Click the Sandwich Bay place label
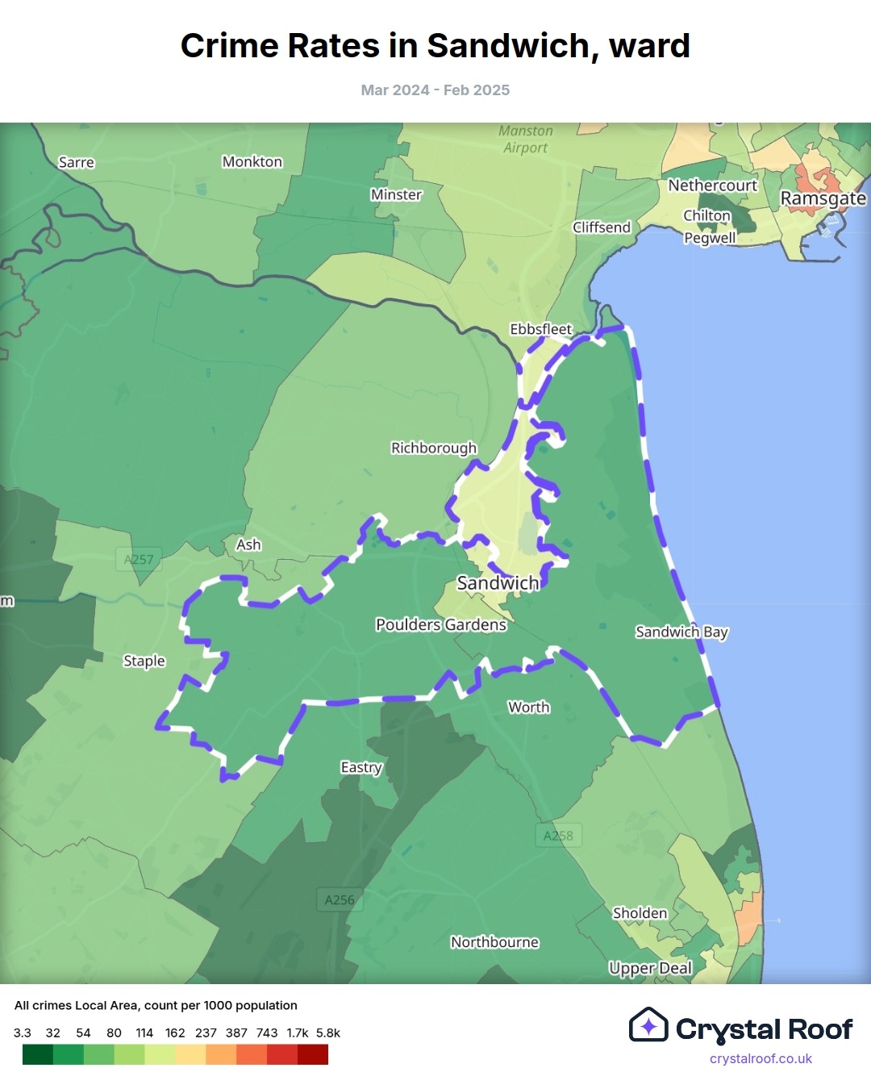The width and height of the screenshot is (871, 1089). click(681, 632)
